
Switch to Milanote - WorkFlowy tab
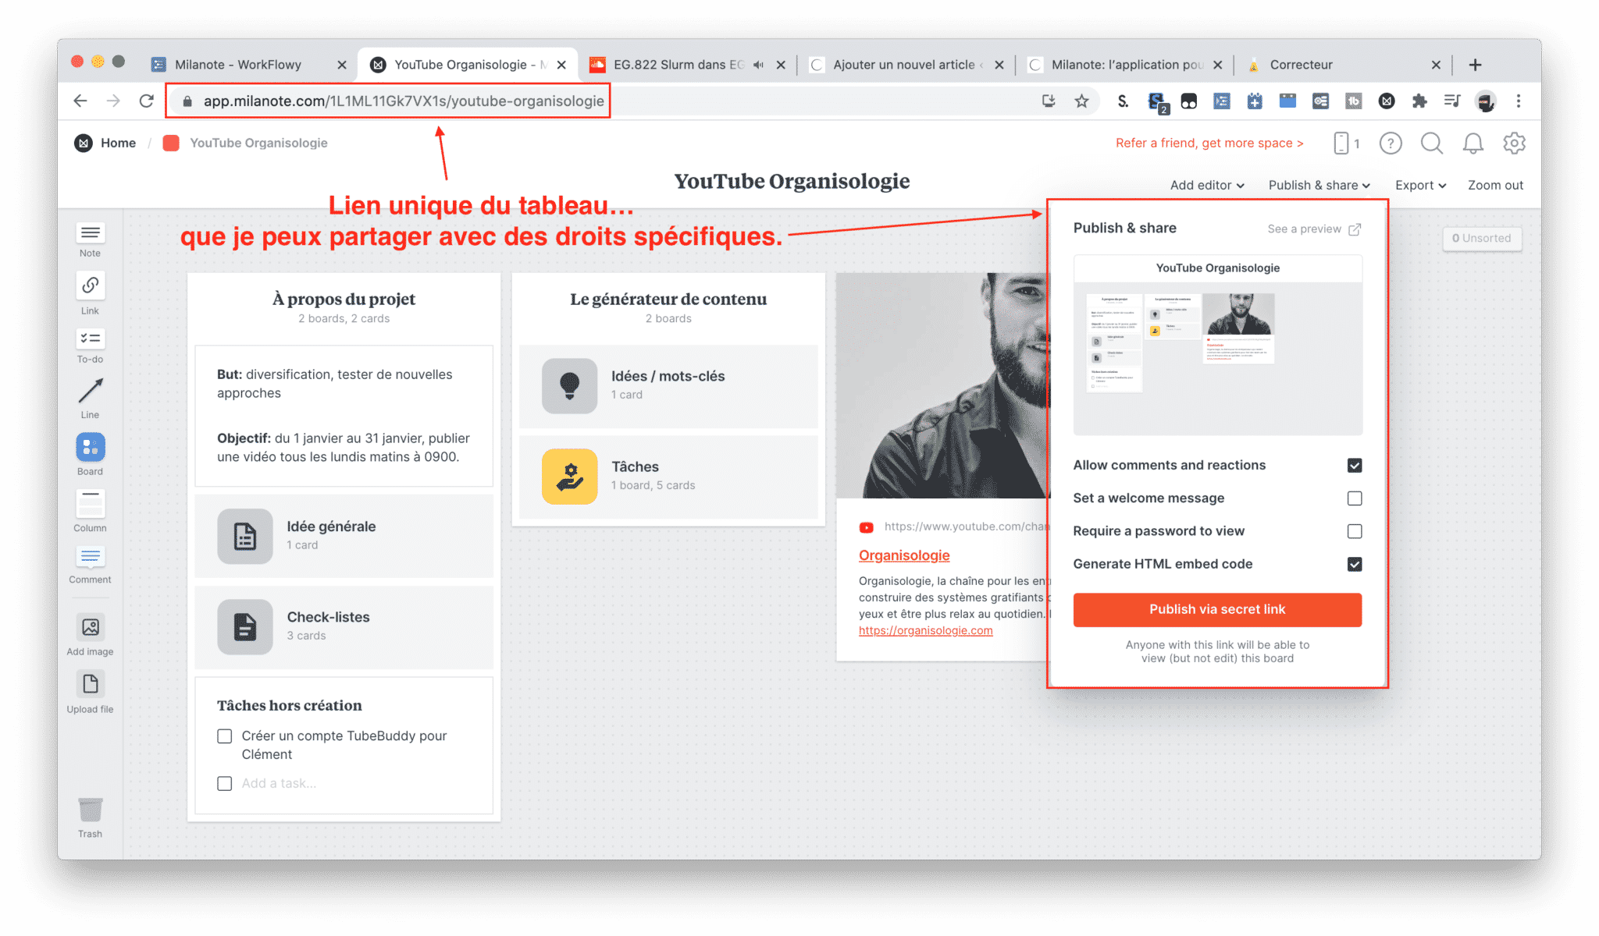coord(238,65)
